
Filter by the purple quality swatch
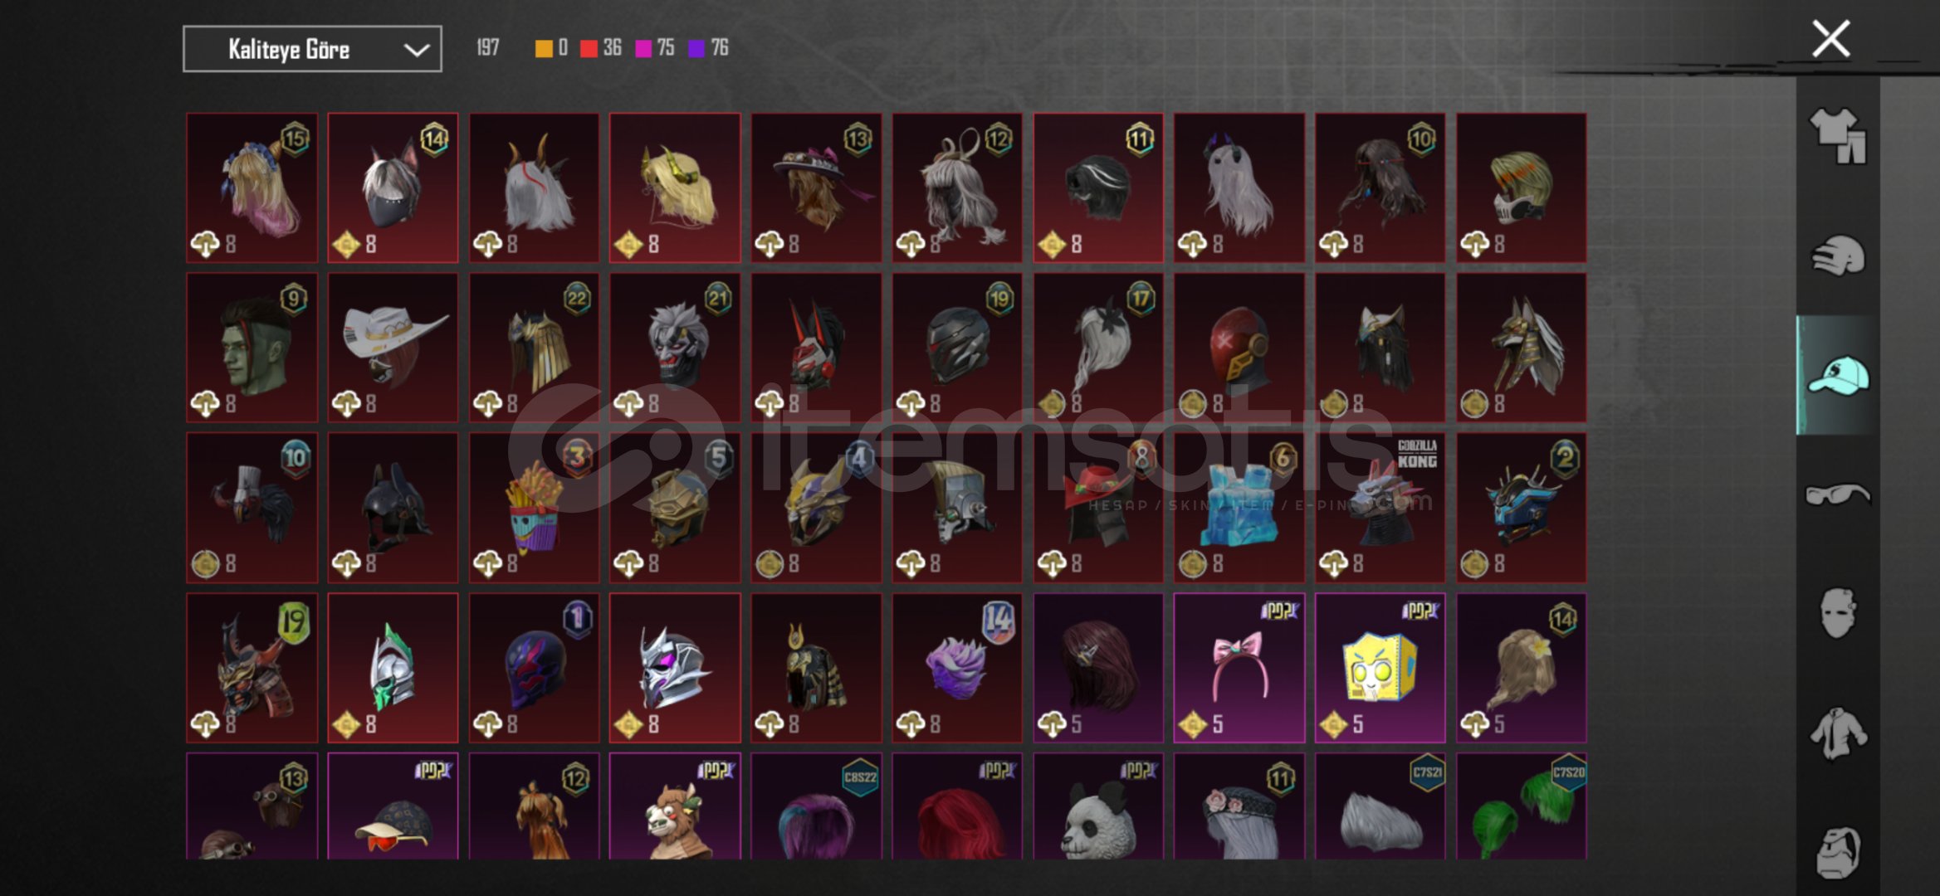(696, 49)
